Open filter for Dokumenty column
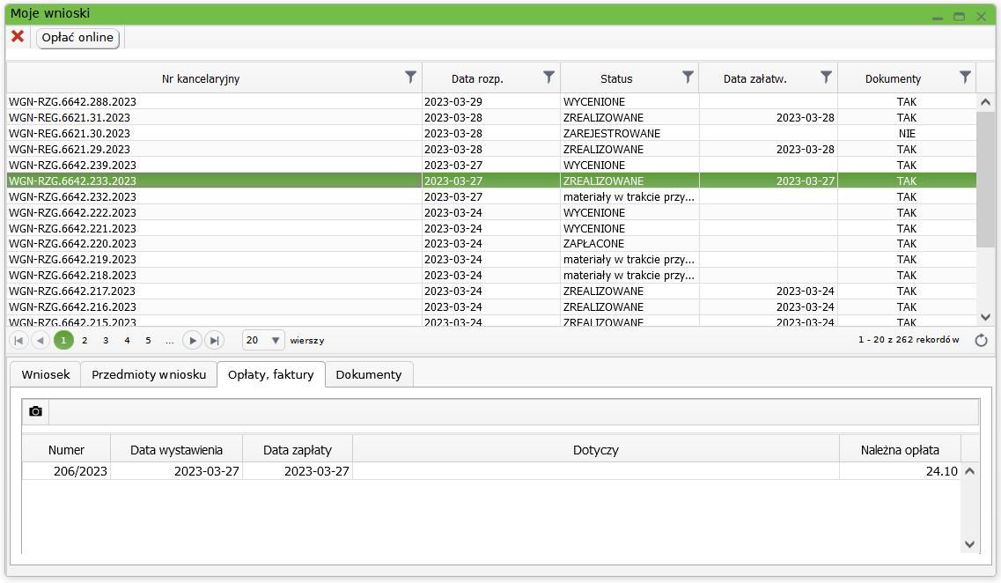The width and height of the screenshot is (1001, 583). pyautogui.click(x=965, y=77)
